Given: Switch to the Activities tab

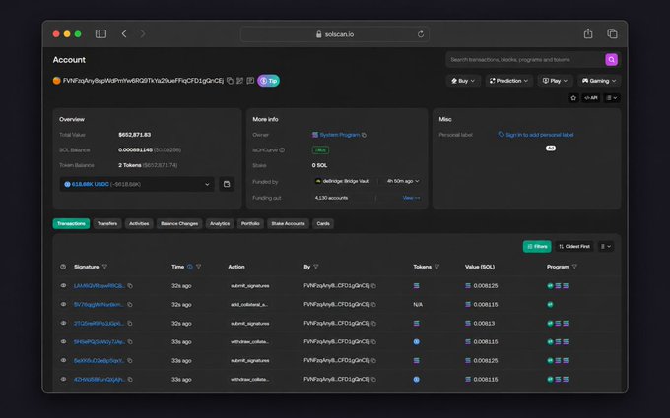Looking at the screenshot, I should pyautogui.click(x=139, y=224).
